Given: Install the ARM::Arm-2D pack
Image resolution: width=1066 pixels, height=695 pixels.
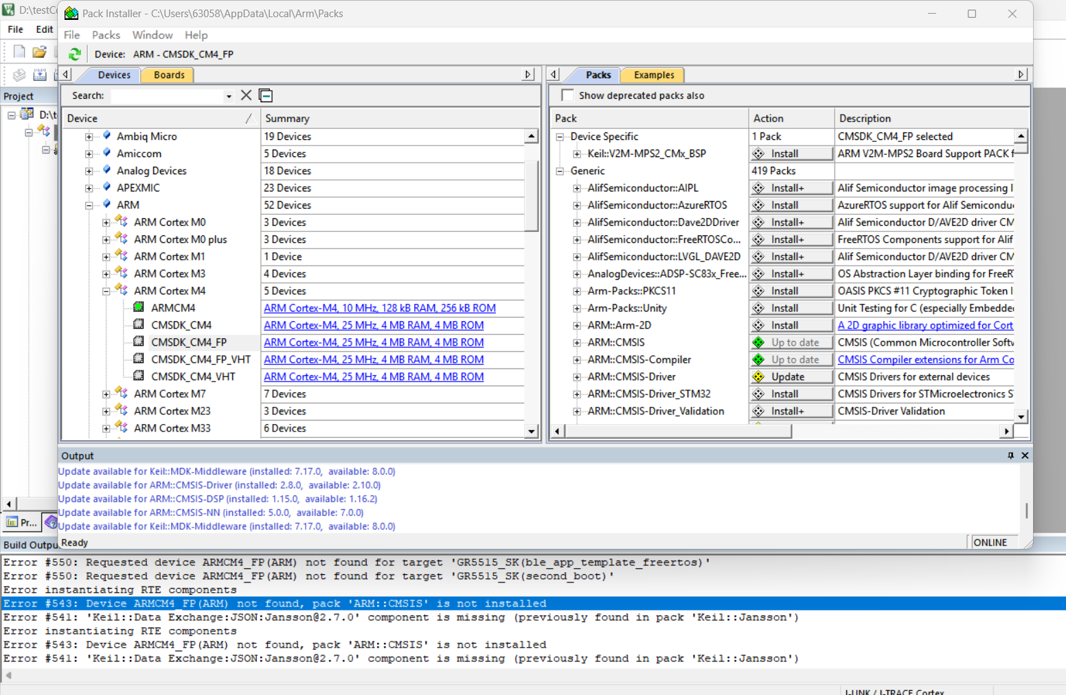Looking at the screenshot, I should tap(791, 325).
